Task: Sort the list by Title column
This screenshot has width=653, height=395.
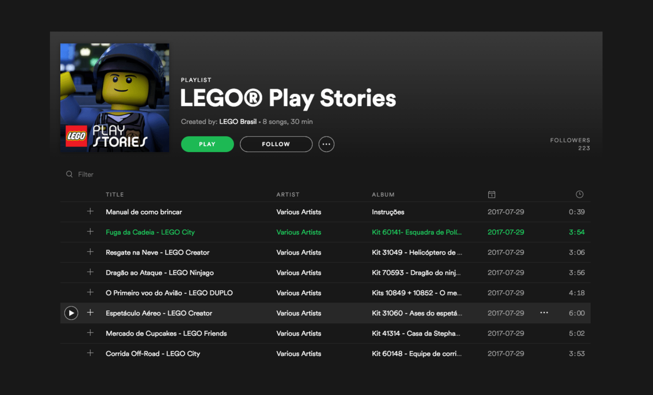Action: [x=115, y=195]
